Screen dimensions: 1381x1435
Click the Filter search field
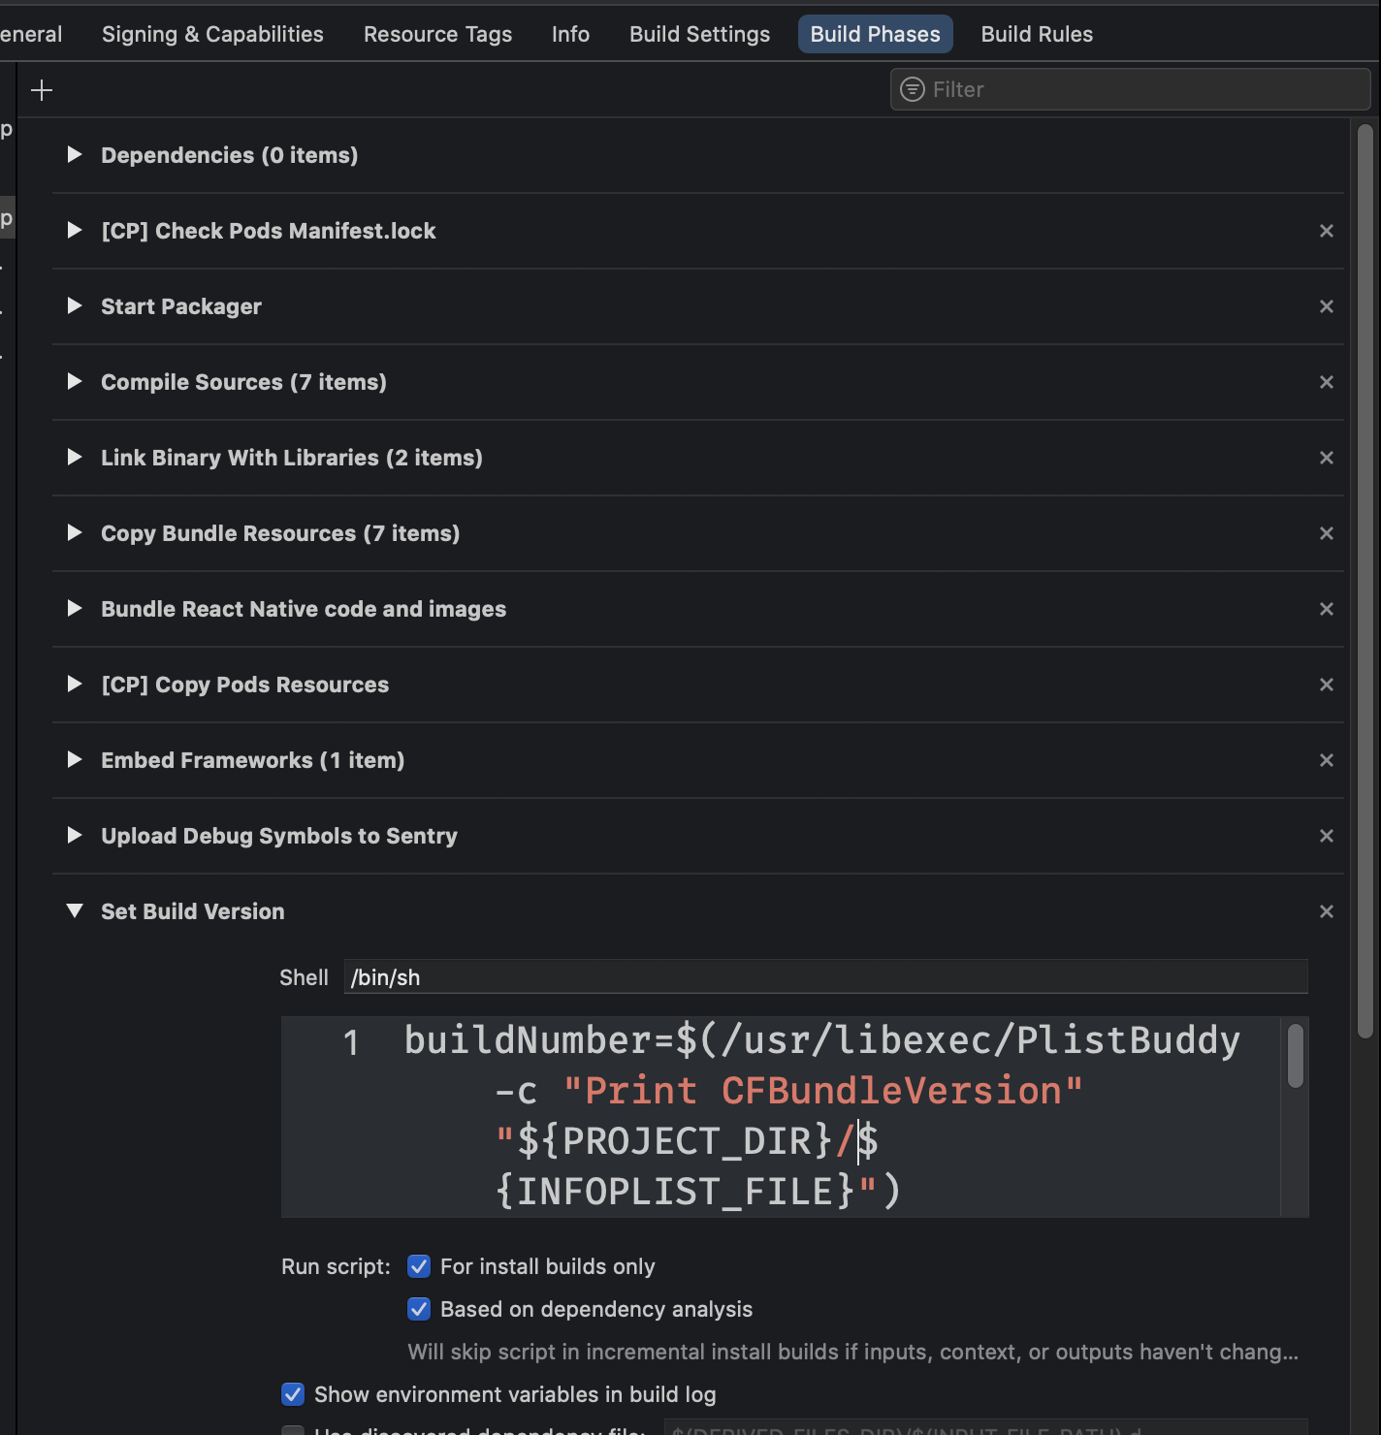pos(1130,89)
